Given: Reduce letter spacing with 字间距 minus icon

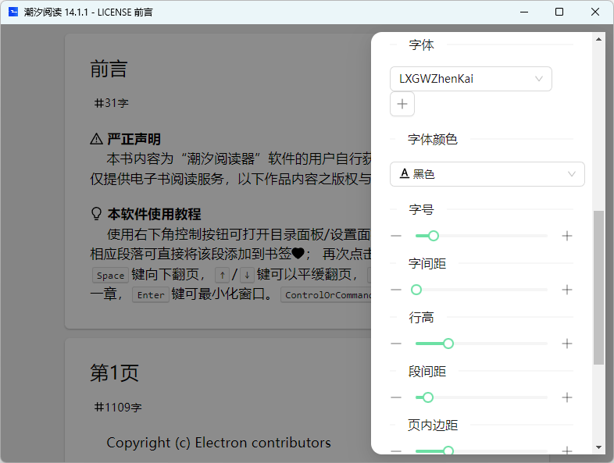Looking at the screenshot, I should point(396,290).
